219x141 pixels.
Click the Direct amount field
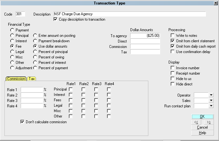pyautogui.click(x=145, y=41)
